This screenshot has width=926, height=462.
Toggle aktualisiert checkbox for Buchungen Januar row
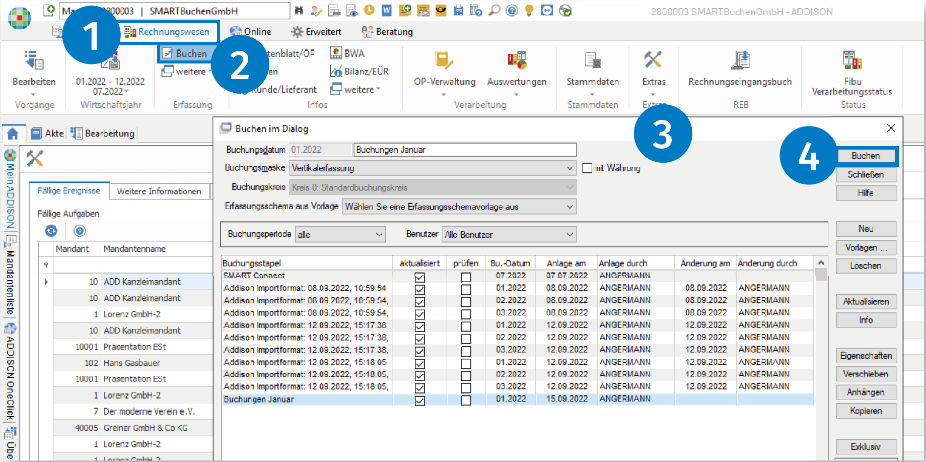click(419, 400)
